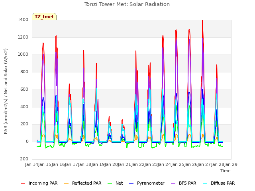Click the x-axis label Jan 29
The height and width of the screenshot is (191, 255).
[231, 164]
